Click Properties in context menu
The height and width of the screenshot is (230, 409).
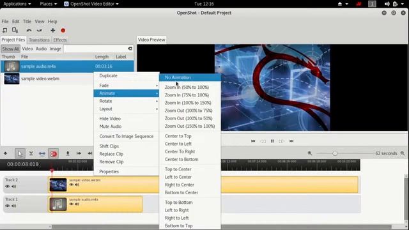coord(127,172)
